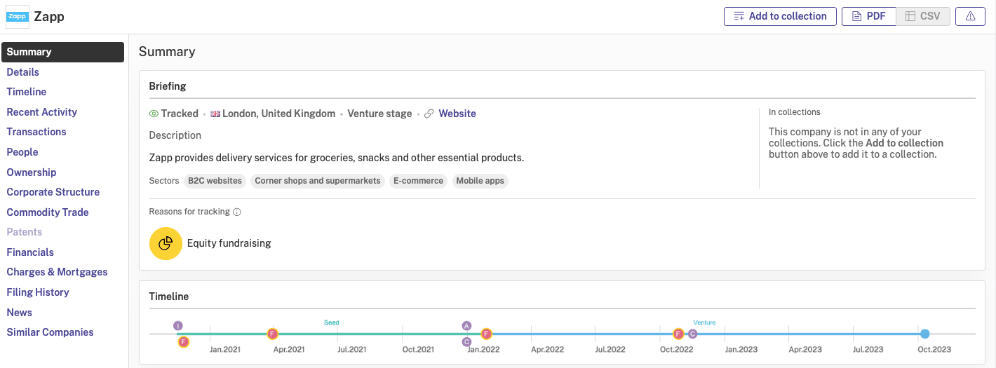Click the Add to collection button
996x368 pixels.
[780, 16]
